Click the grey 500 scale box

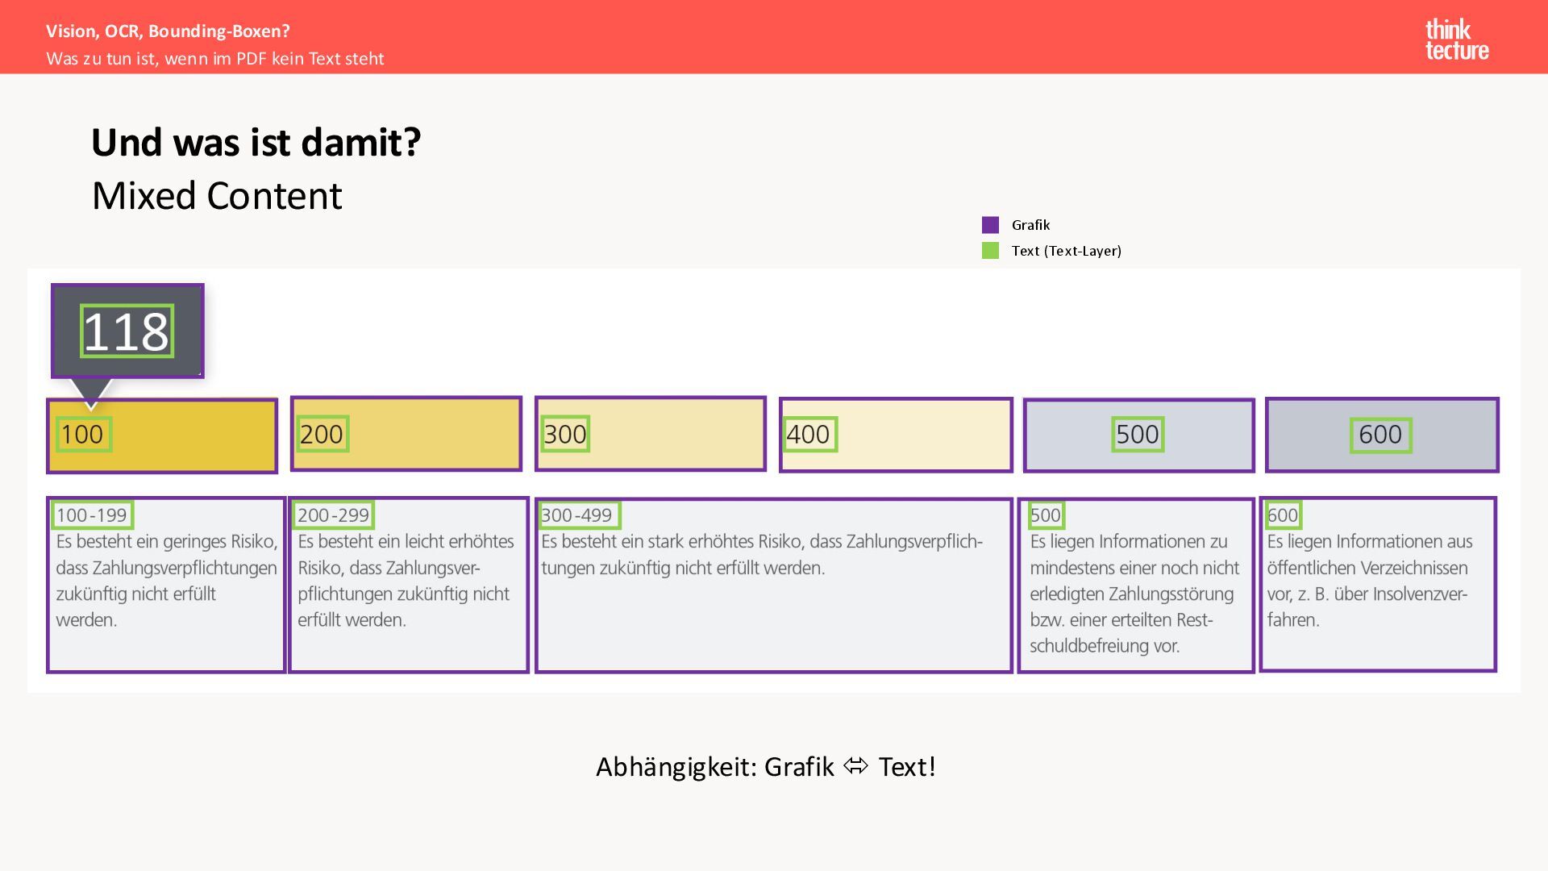pos(1138,435)
